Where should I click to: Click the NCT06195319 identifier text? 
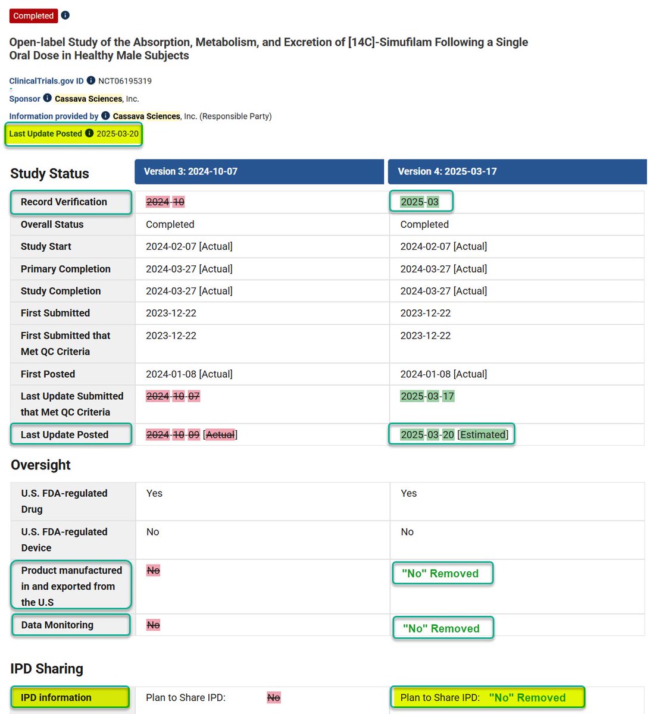[125, 81]
